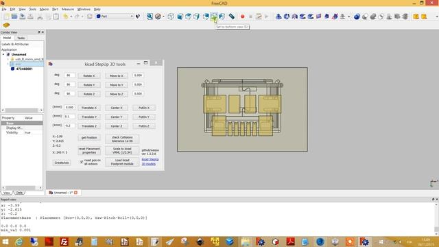
Task: Open the Redo history dropdown arrow
Action: pos(82,16)
